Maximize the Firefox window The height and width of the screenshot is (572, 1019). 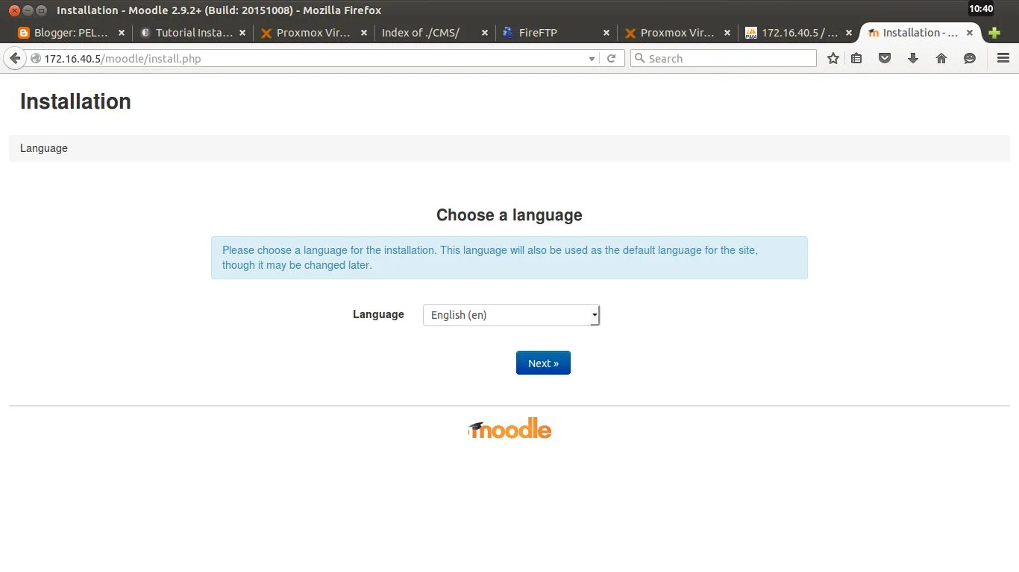coord(41,10)
